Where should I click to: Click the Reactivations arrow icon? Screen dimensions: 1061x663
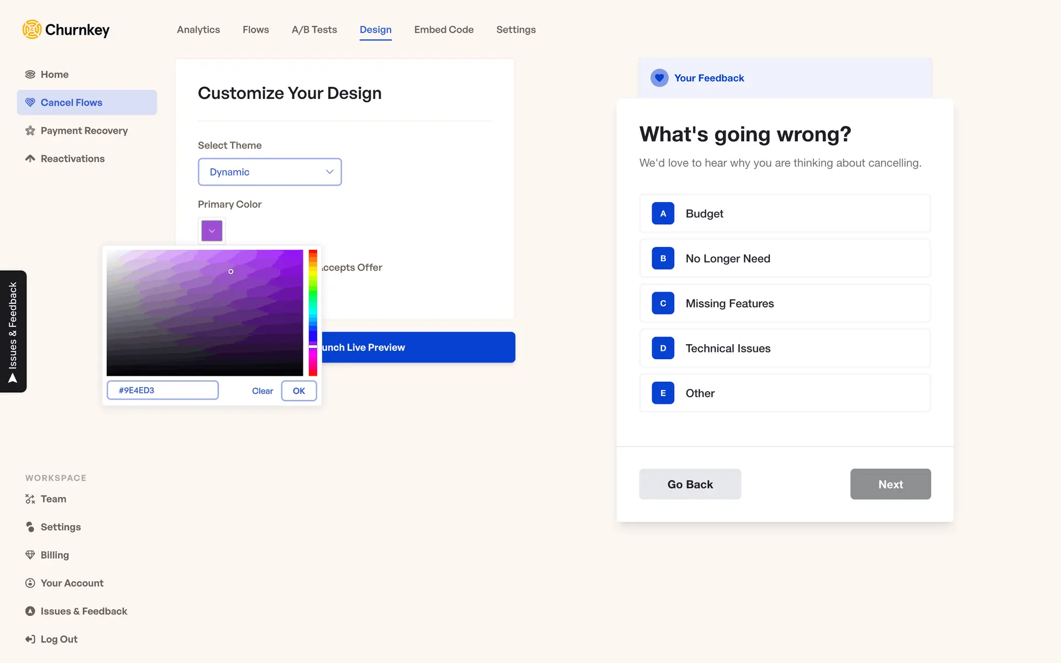(30, 159)
